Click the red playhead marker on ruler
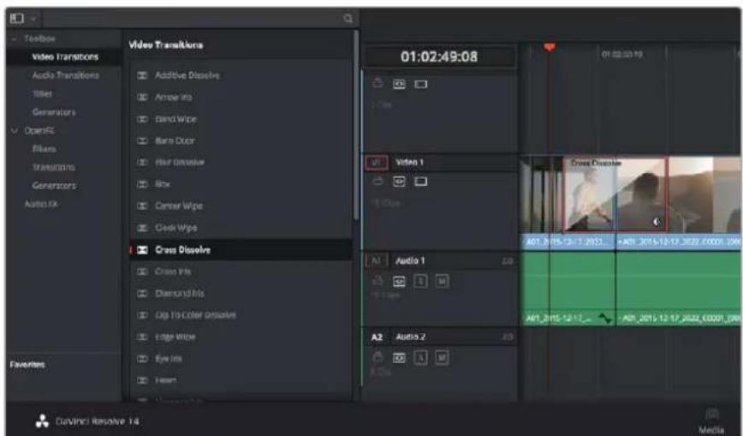743x436 pixels. pyautogui.click(x=550, y=47)
